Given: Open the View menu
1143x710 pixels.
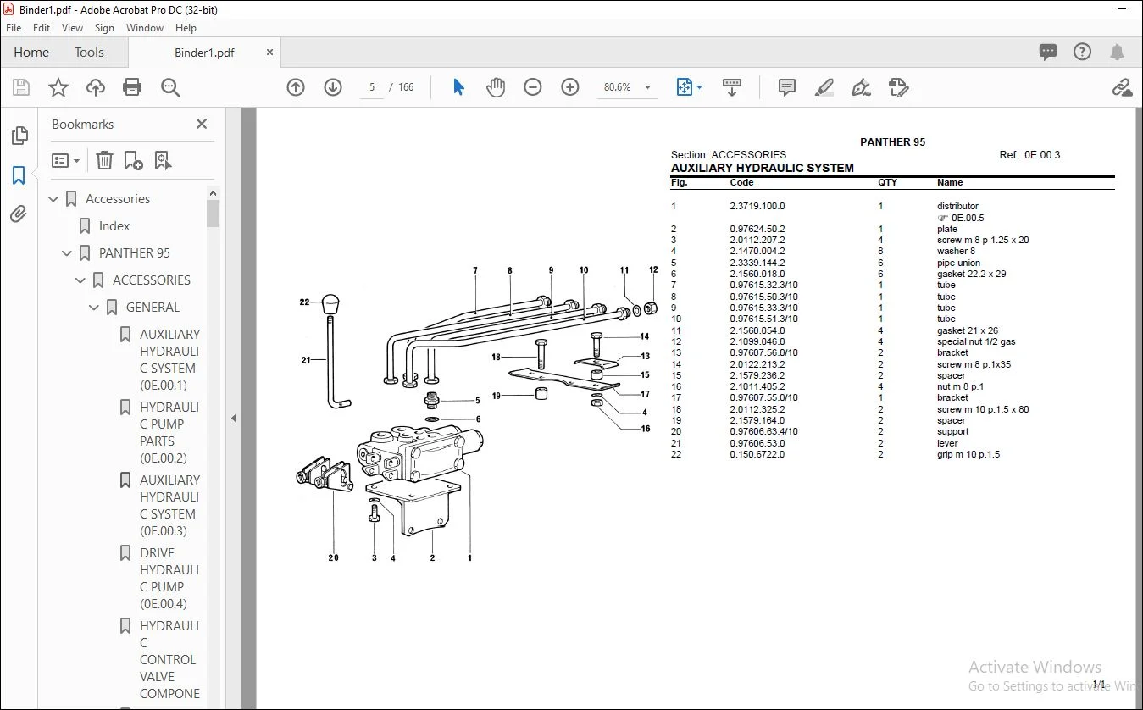Looking at the screenshot, I should pyautogui.click(x=73, y=28).
